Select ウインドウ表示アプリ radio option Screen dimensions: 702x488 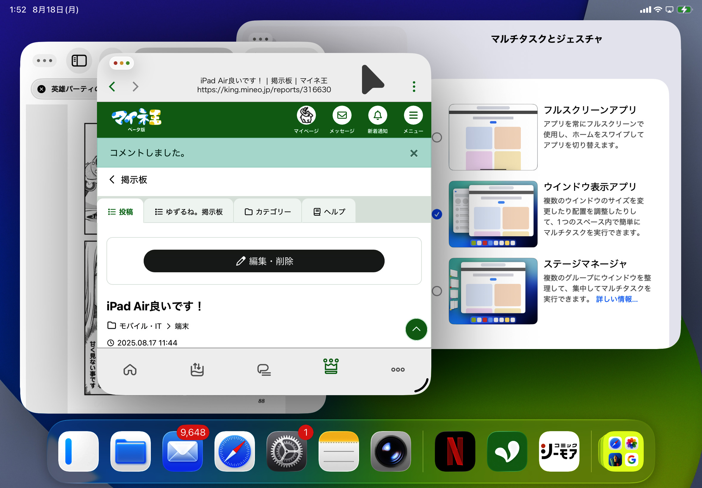[x=437, y=214]
